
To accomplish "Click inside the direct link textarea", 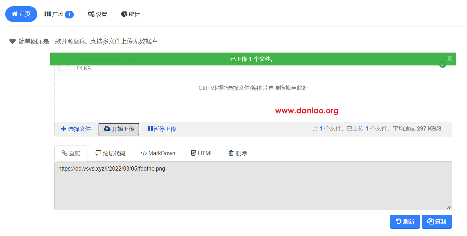I will (x=253, y=186).
